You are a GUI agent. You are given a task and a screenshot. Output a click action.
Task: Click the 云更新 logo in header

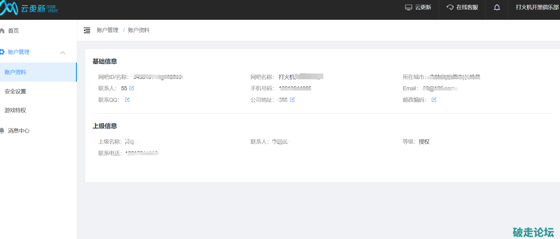pyautogui.click(x=29, y=8)
